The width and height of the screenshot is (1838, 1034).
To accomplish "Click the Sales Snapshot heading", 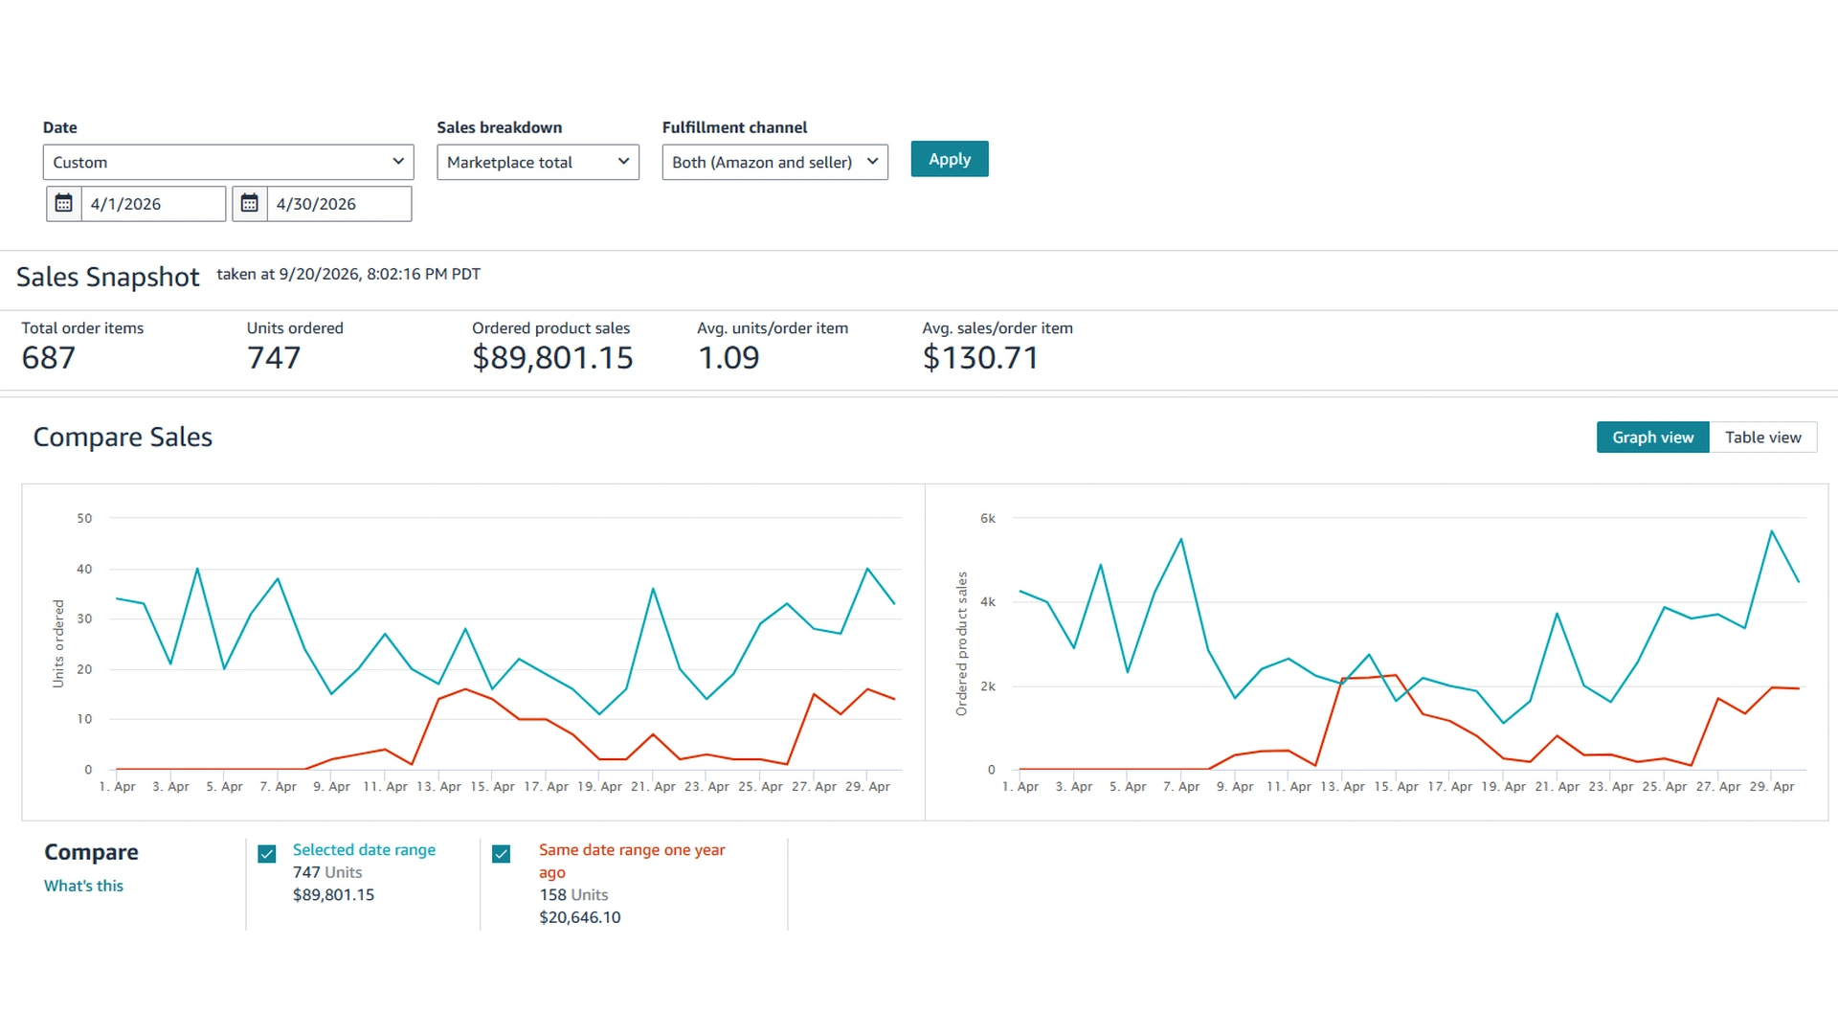I will coord(108,277).
